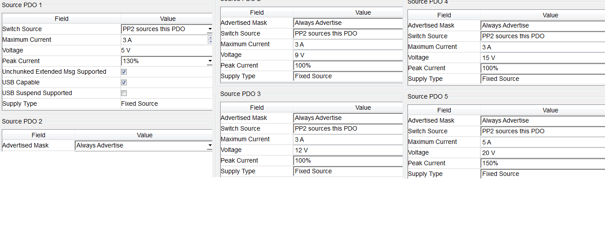Enable USB Suspend Supported checkbox
This screenshot has height=239, width=605.
(124, 93)
